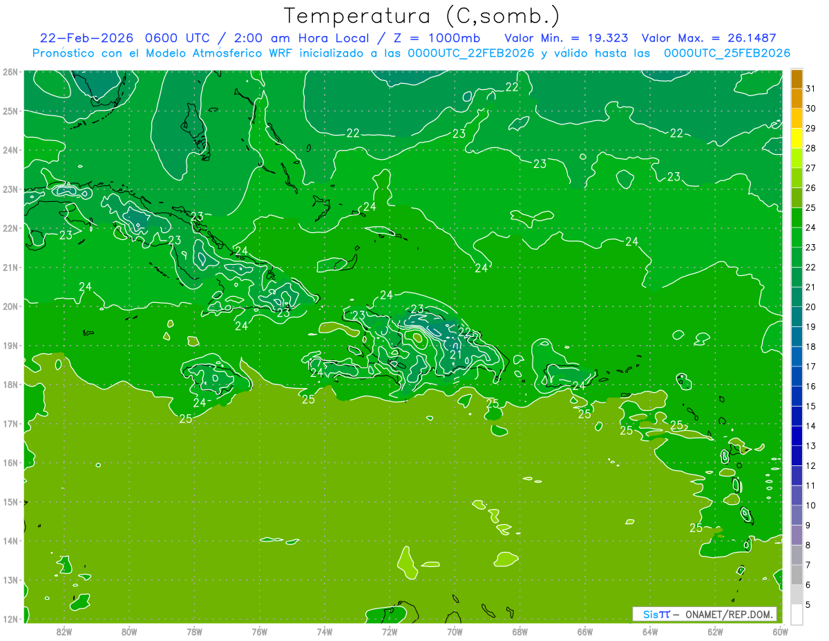This screenshot has height=641, width=829.
Task: Click the "16N" latitude axis label
Action: [x=10, y=463]
